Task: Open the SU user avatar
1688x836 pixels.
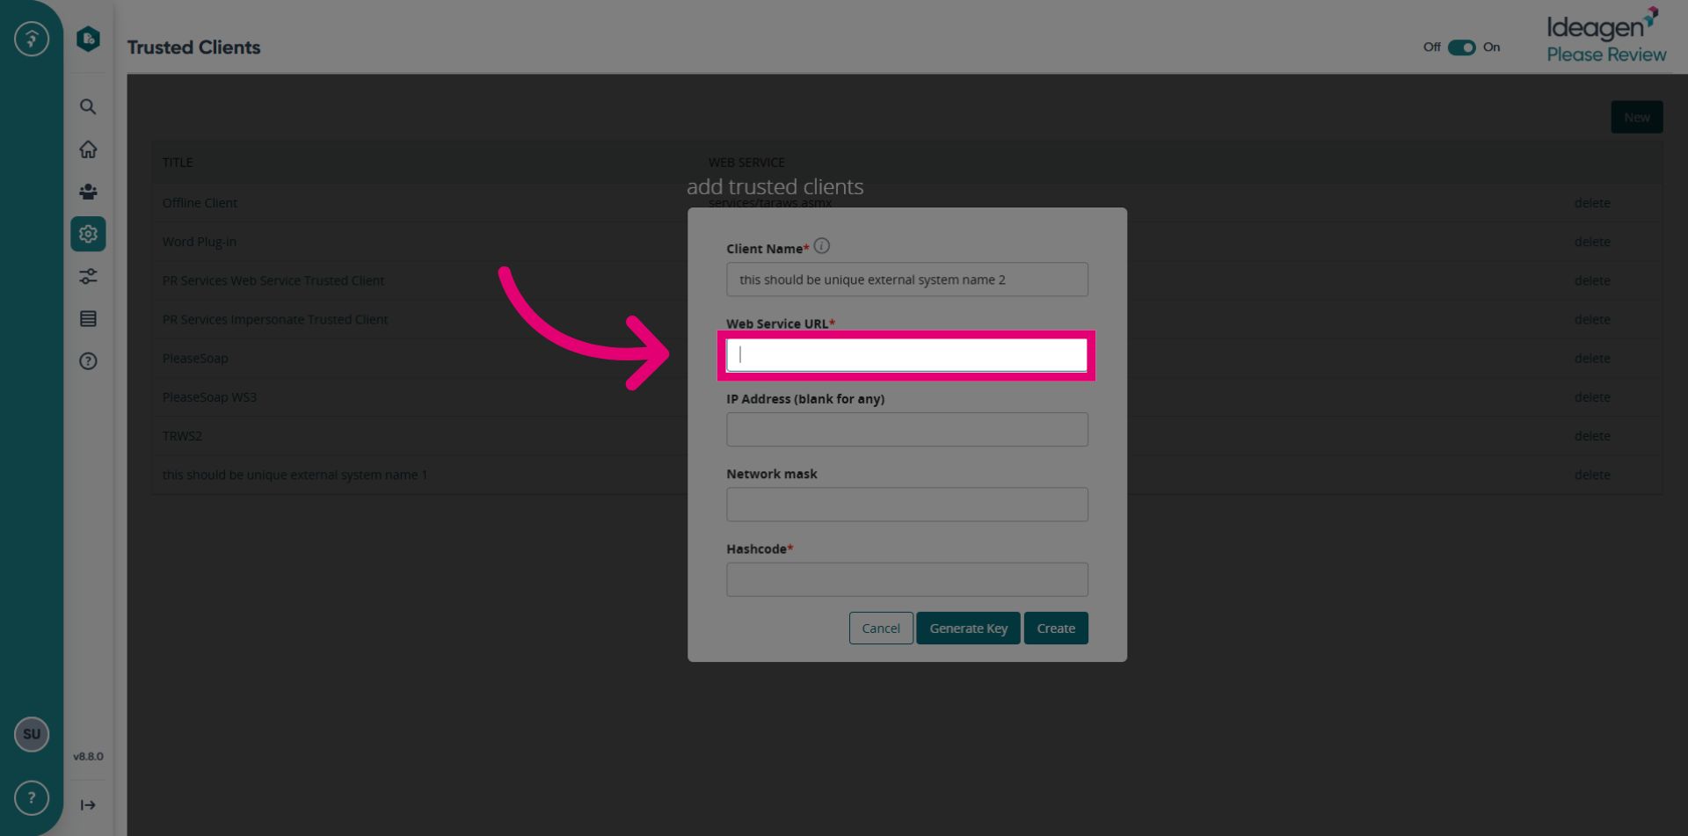Action: tap(32, 734)
